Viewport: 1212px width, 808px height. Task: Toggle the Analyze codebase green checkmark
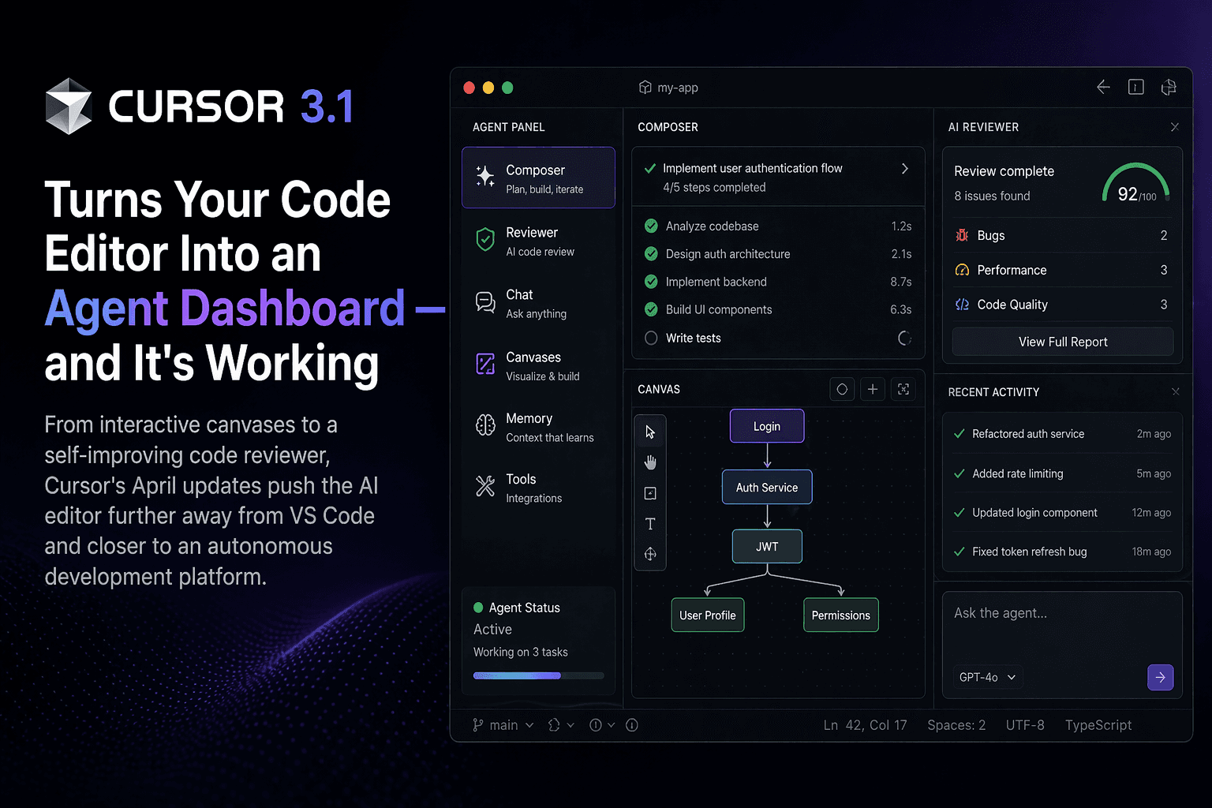coord(651,226)
